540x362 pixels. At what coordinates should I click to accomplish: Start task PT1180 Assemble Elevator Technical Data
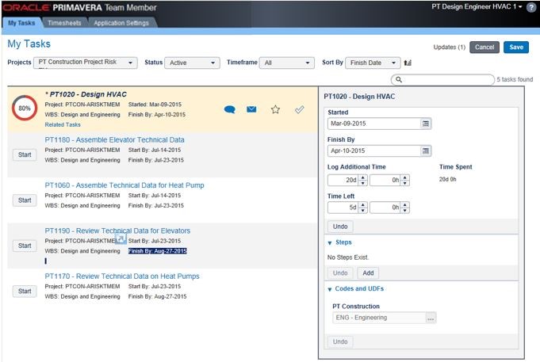(25, 154)
